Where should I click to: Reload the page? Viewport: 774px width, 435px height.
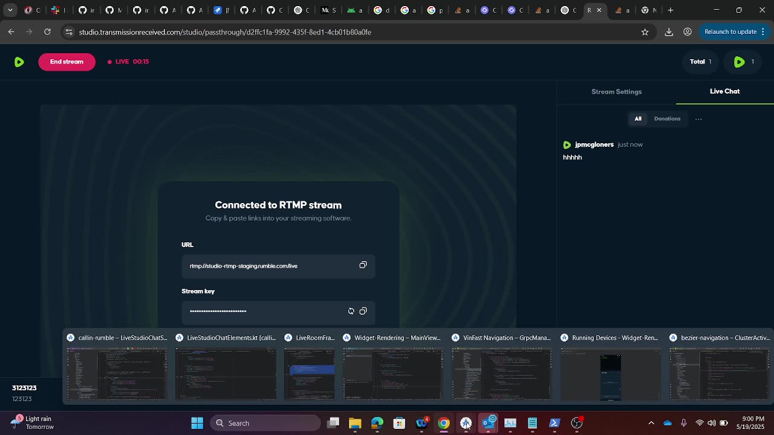[x=47, y=31]
